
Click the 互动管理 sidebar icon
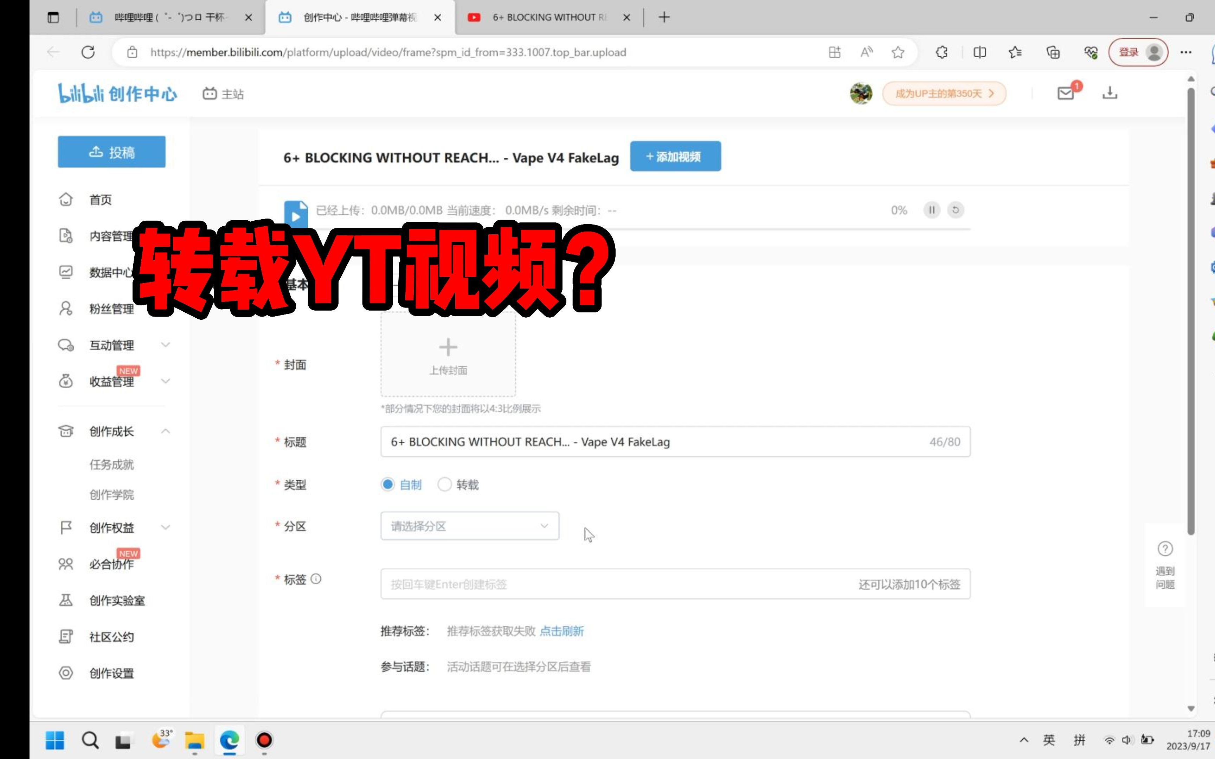(x=66, y=345)
